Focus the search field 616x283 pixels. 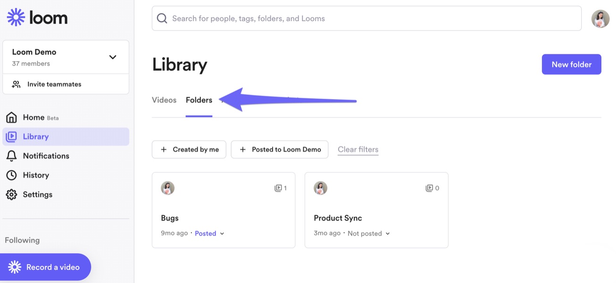point(366,18)
